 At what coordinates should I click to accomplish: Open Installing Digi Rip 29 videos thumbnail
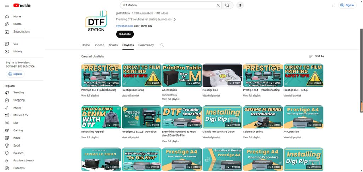coord(303,159)
